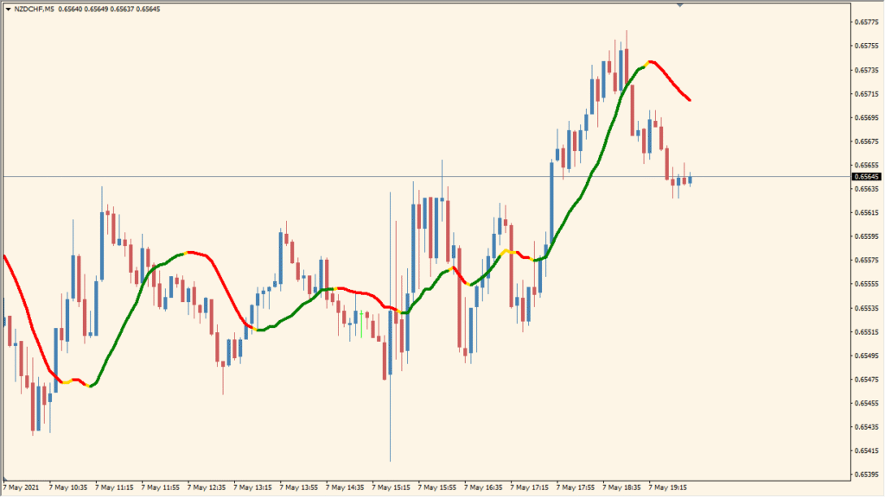The height and width of the screenshot is (497, 885).
Task: Click the current bid price label 0.65645
Action: click(x=866, y=177)
